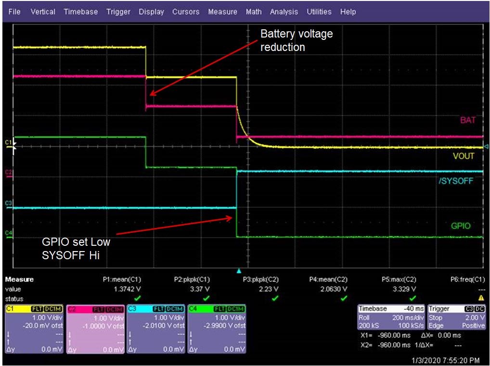The width and height of the screenshot is (490, 366).
Task: Click the C3 offset marker at left edge
Action: tap(8, 203)
